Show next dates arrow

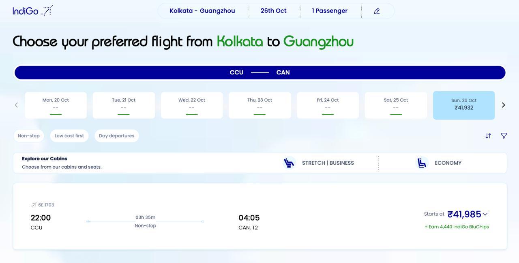pyautogui.click(x=504, y=105)
